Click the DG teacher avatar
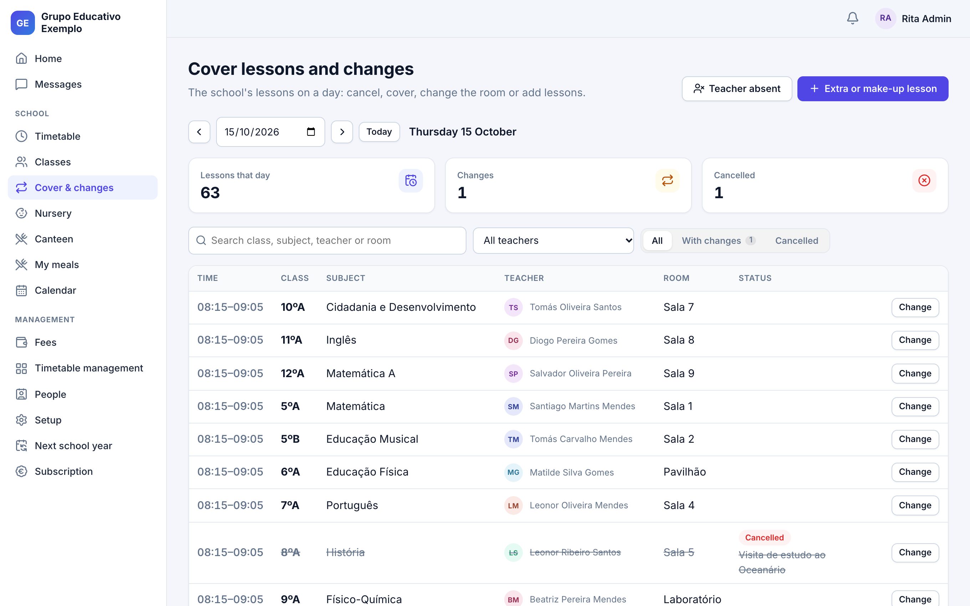 513,340
